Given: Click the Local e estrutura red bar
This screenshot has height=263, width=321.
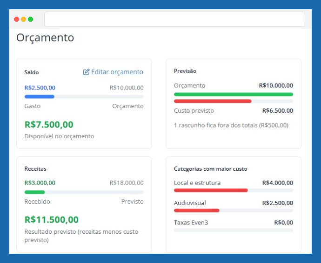Looking at the screenshot, I should point(211,190).
